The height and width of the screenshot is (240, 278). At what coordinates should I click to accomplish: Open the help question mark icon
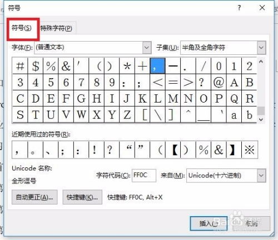coord(239,8)
